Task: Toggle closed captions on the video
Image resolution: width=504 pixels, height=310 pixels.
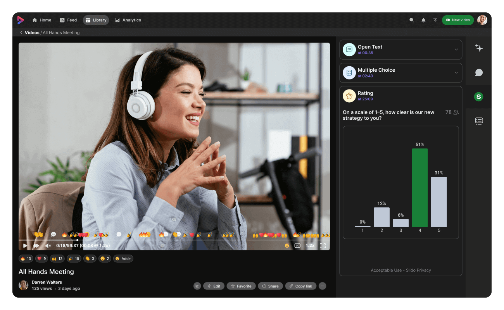Action: tap(297, 246)
